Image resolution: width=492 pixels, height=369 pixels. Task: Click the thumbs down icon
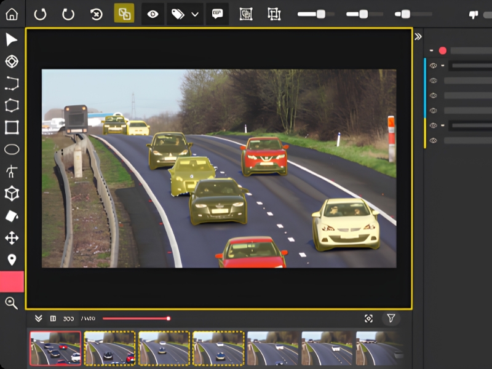473,14
